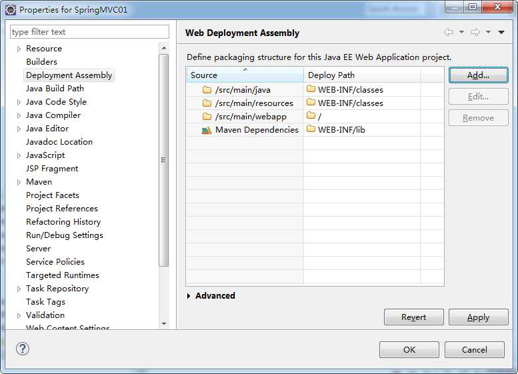Sort by the Source column header

[244, 75]
